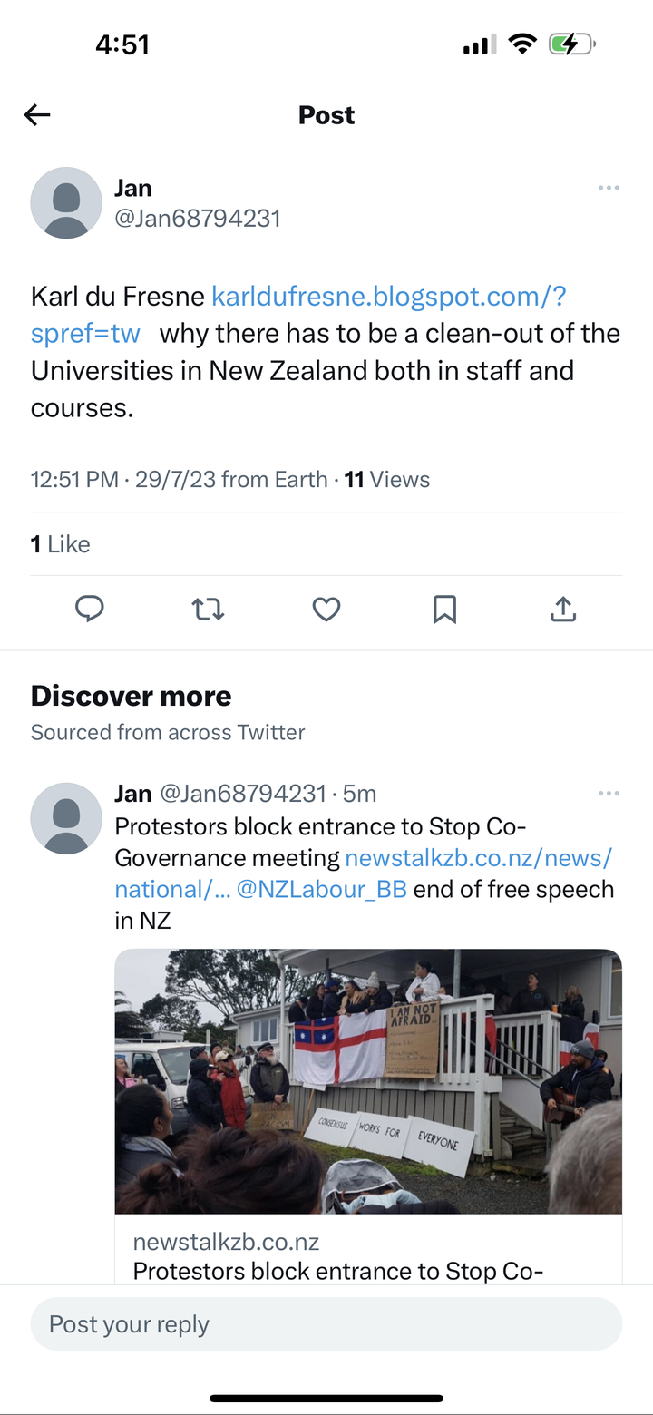Screen dimensions: 653x1415
Task: Open the reply speech bubble icon
Action: coord(89,610)
